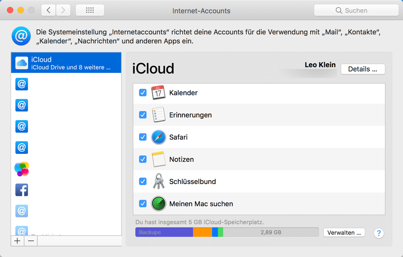The width and height of the screenshot is (403, 257).
Task: Click the Schlüsselbund keys icon
Action: coord(158,181)
